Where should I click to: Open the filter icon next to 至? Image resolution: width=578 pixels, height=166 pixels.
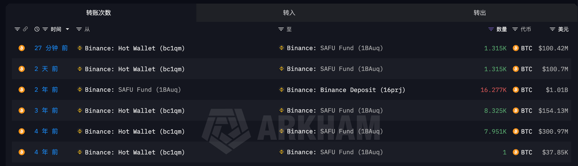281,29
